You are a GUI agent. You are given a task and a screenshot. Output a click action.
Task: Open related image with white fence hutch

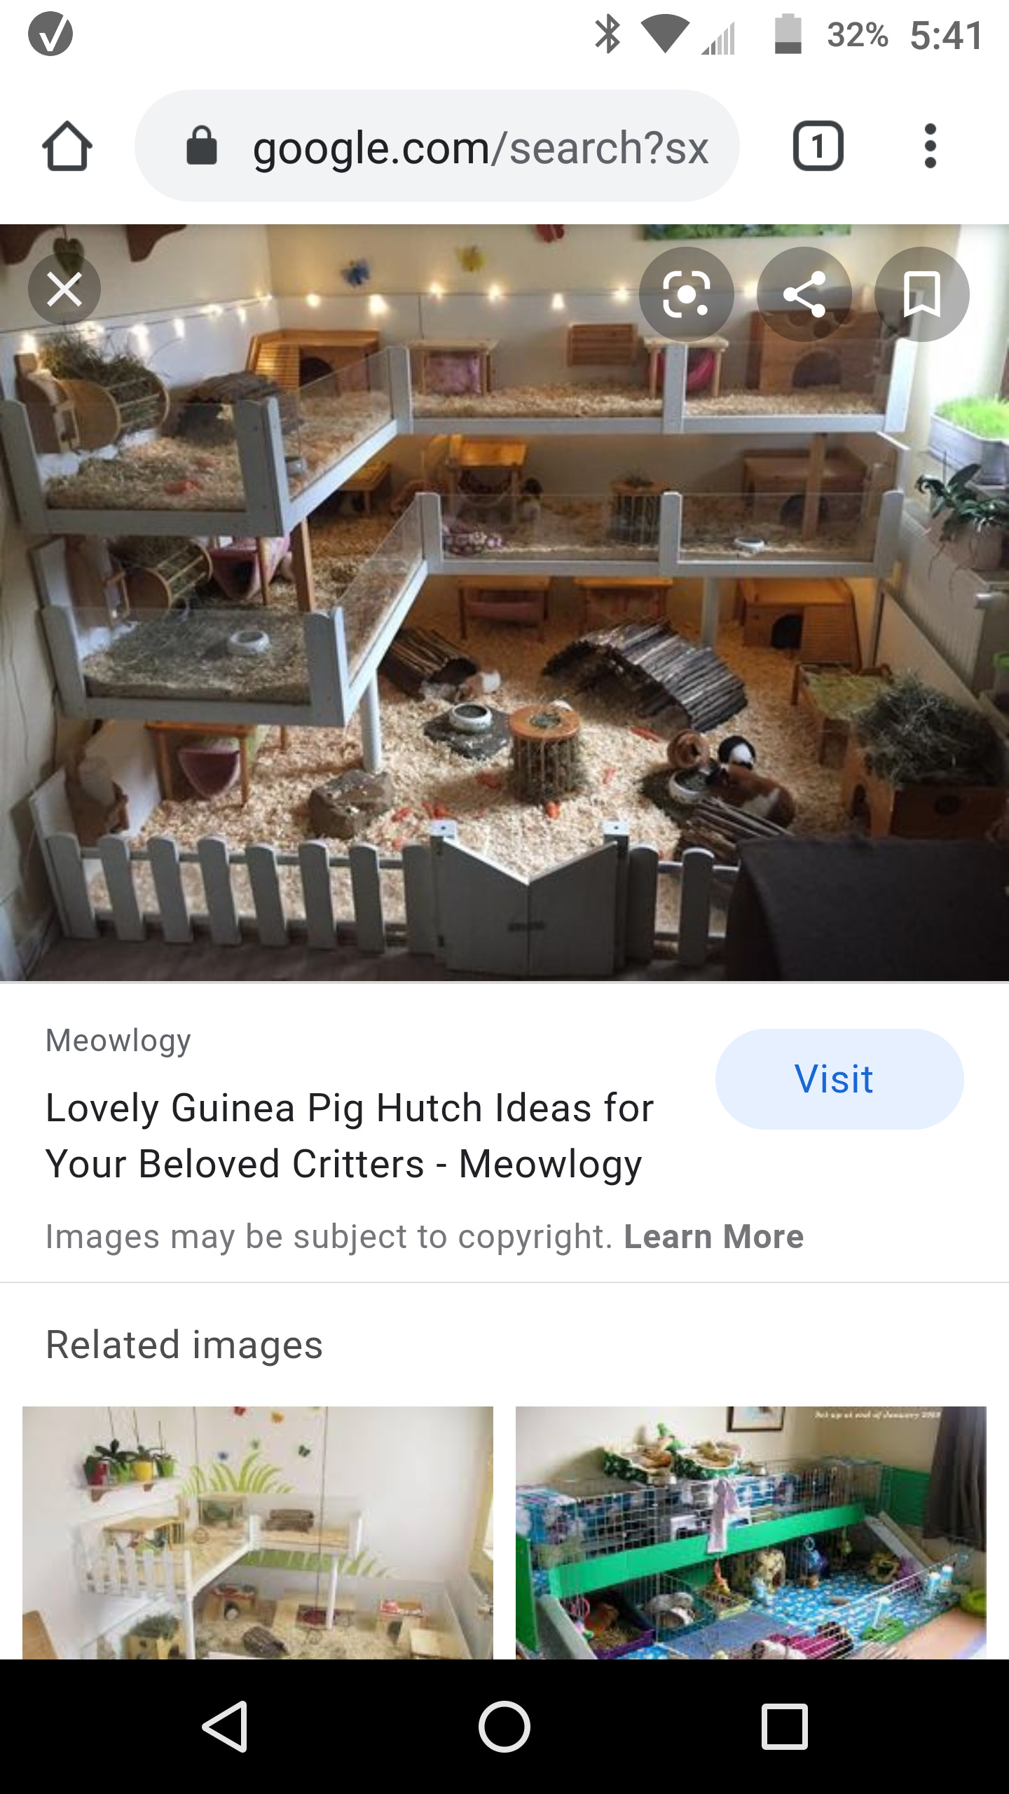[258, 1533]
